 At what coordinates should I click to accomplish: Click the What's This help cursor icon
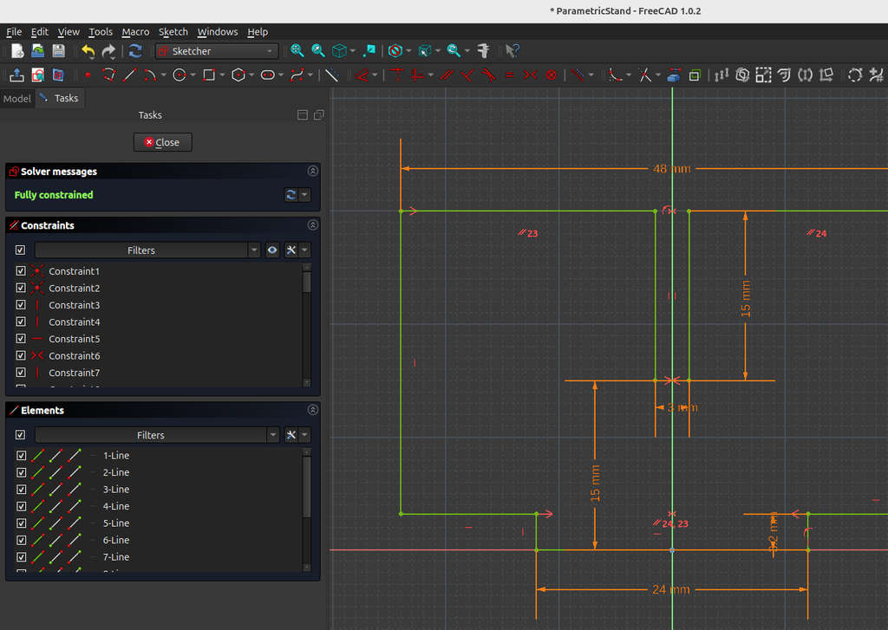[x=513, y=51]
